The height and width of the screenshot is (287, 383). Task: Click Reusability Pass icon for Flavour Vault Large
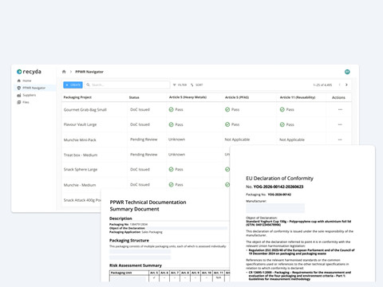pos(282,124)
